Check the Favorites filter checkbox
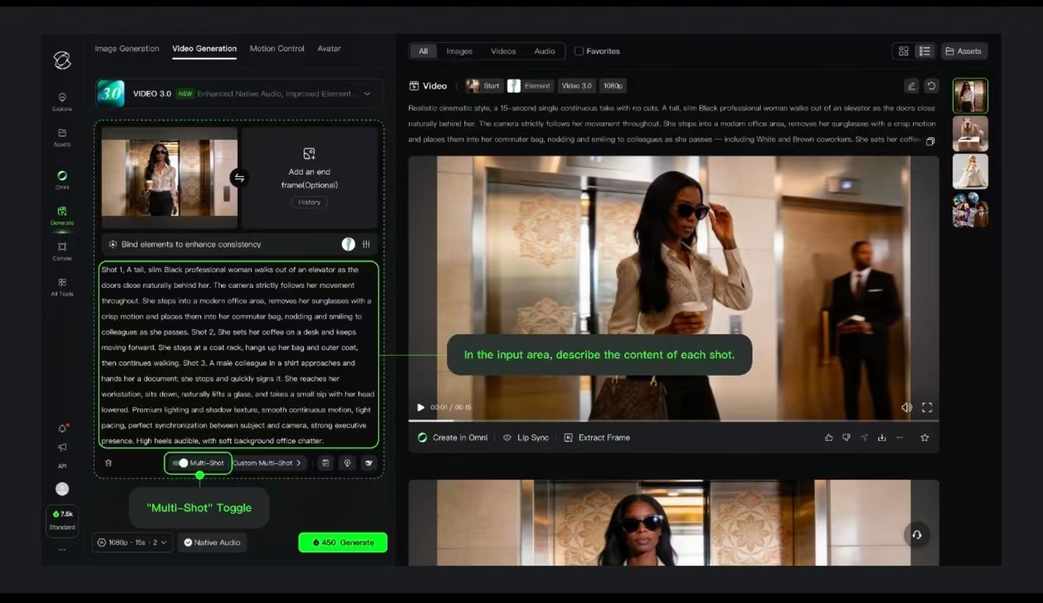 point(579,51)
